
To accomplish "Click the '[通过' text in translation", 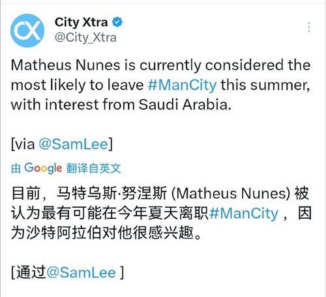I will (x=29, y=272).
